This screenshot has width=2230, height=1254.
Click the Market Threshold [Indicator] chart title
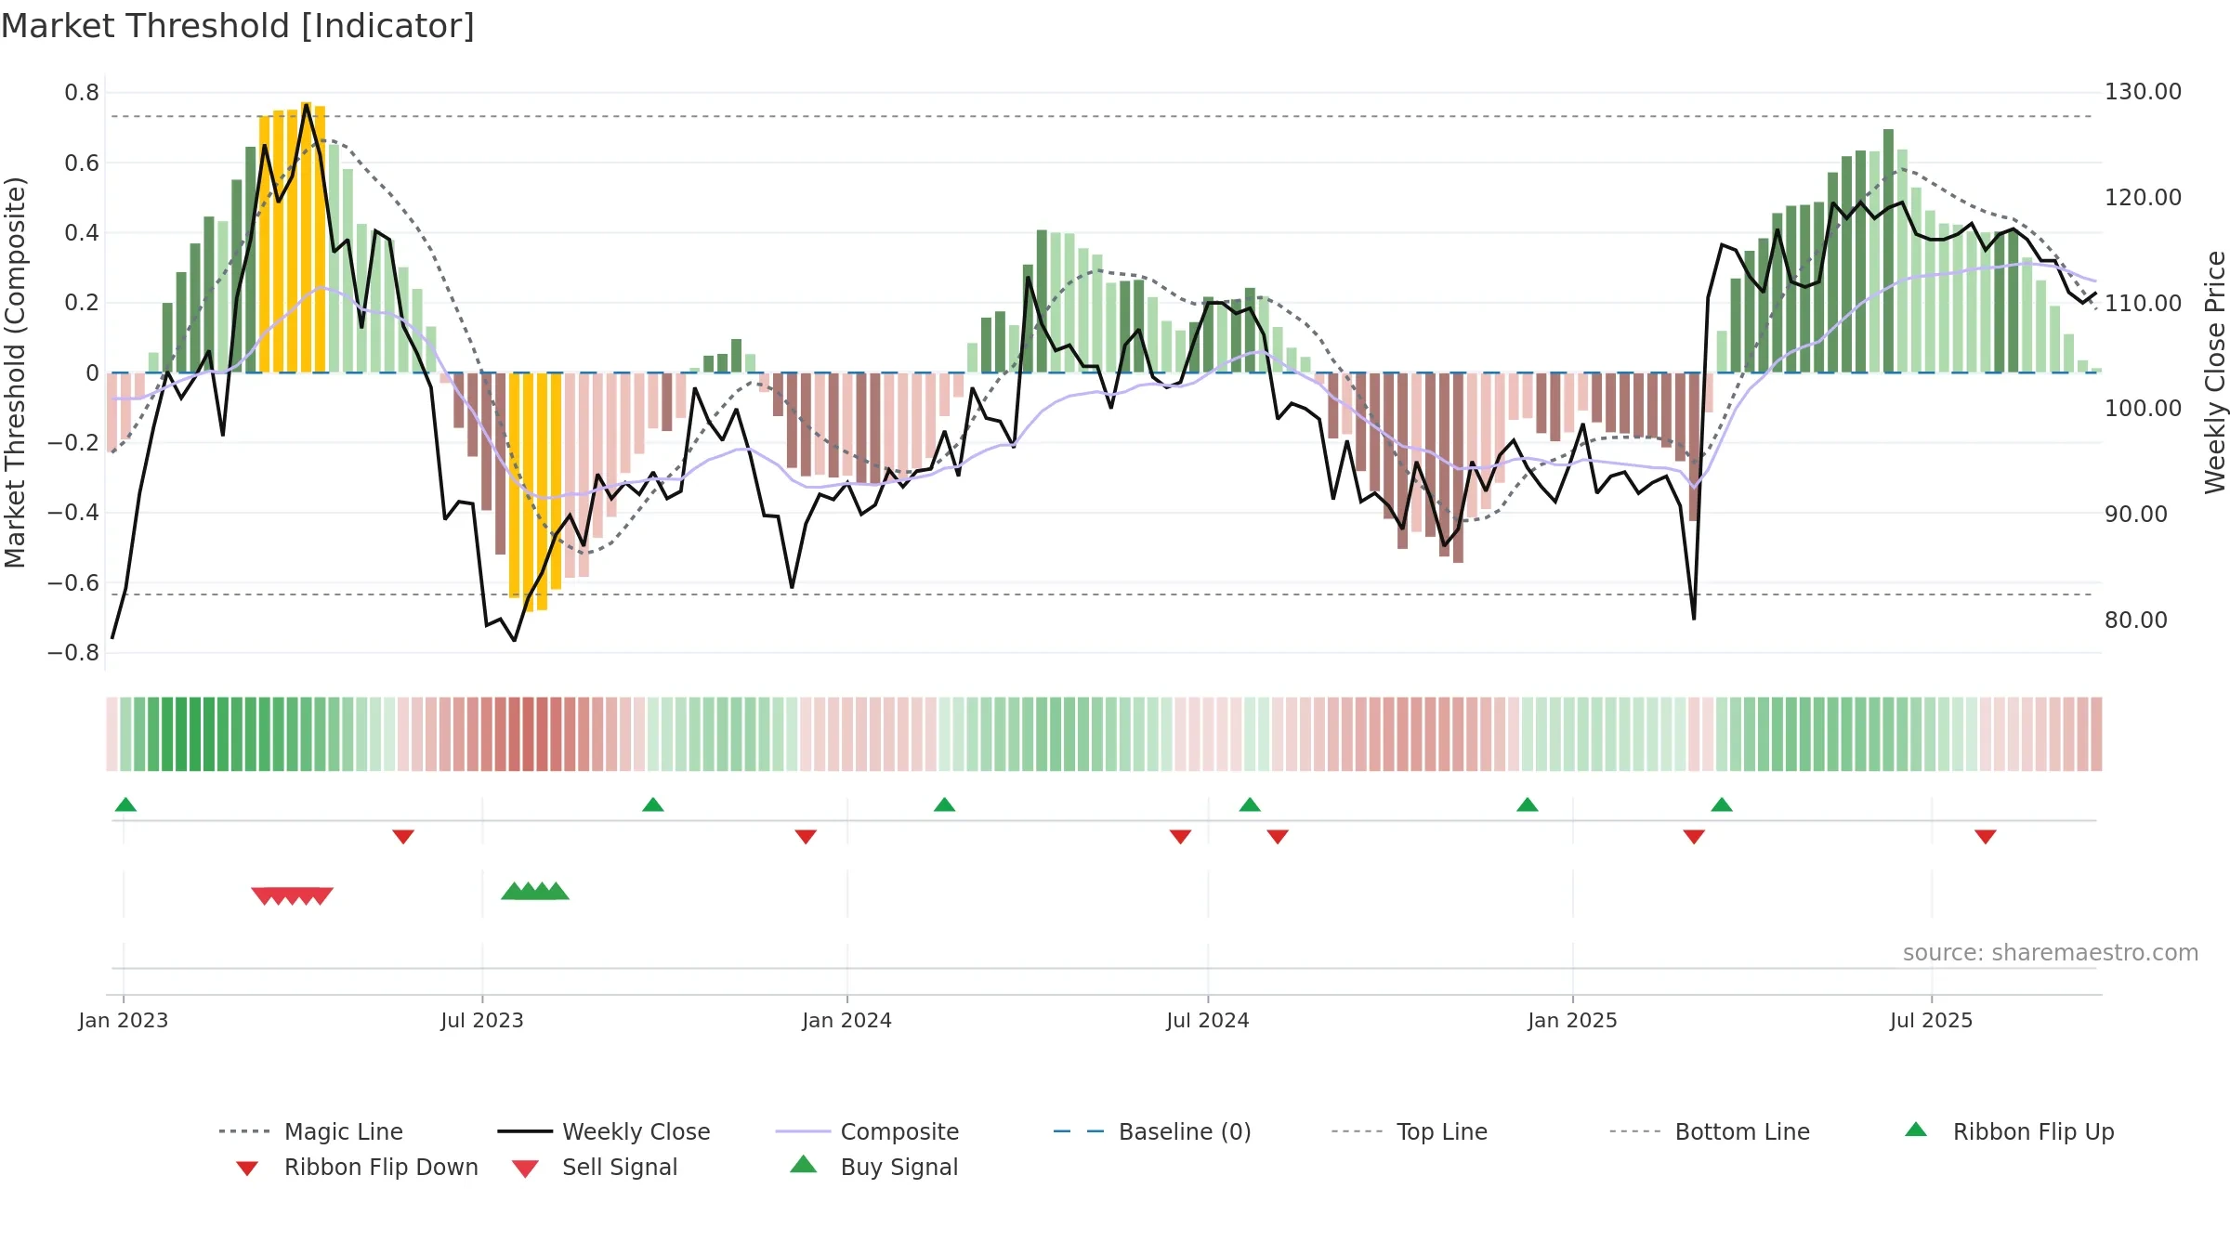click(238, 26)
